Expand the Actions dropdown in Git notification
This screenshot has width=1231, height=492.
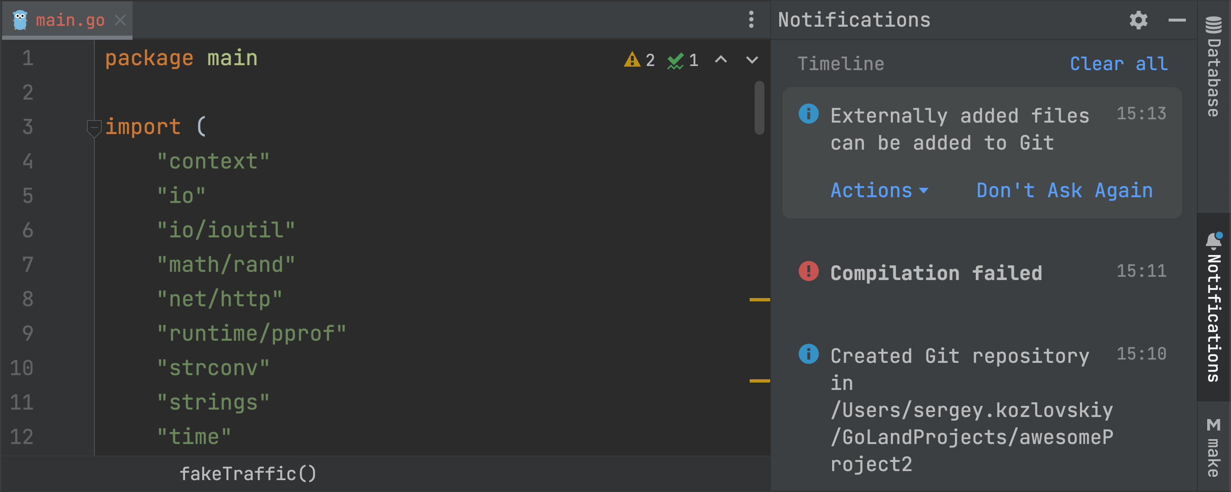pyautogui.click(x=879, y=190)
